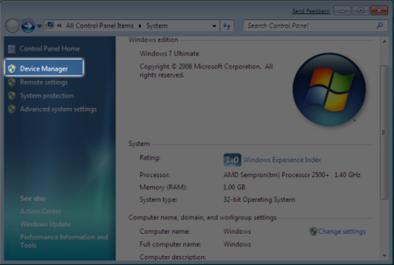394x265 pixels.
Task: Open Windows Update under See also
Action: [x=45, y=224]
